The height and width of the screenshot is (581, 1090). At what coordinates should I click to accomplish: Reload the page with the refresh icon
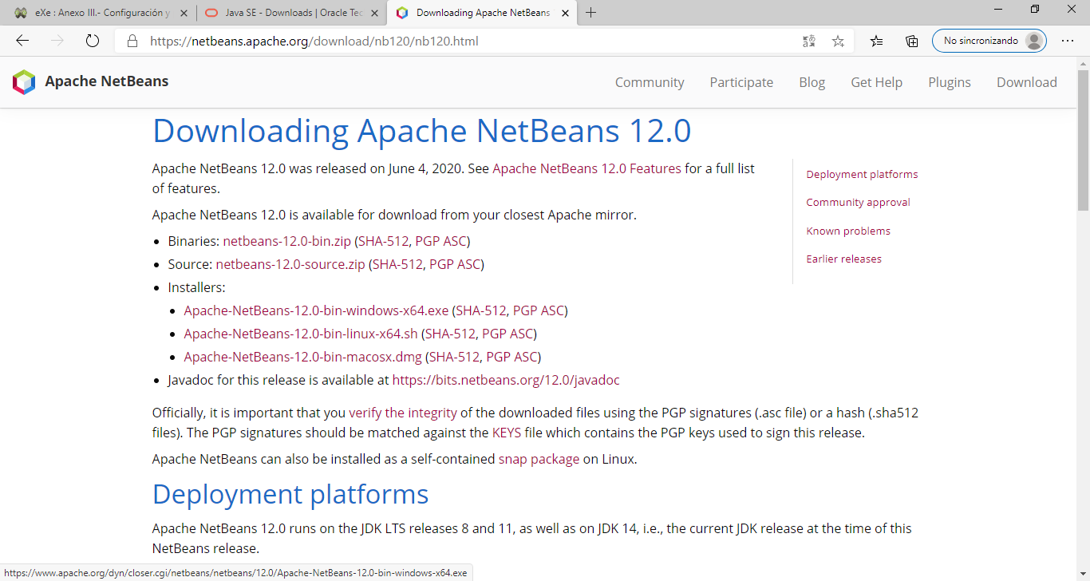(x=93, y=41)
